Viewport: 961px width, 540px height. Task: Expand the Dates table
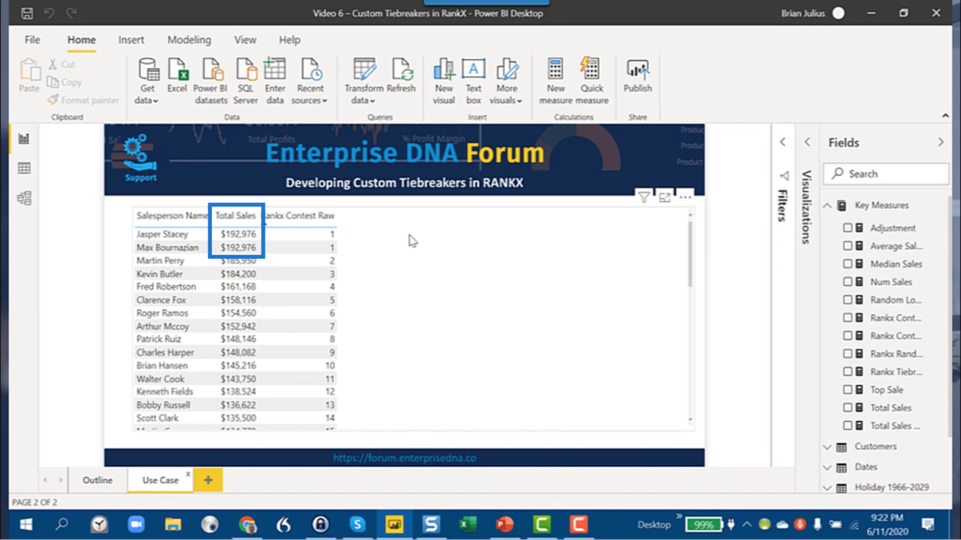827,467
